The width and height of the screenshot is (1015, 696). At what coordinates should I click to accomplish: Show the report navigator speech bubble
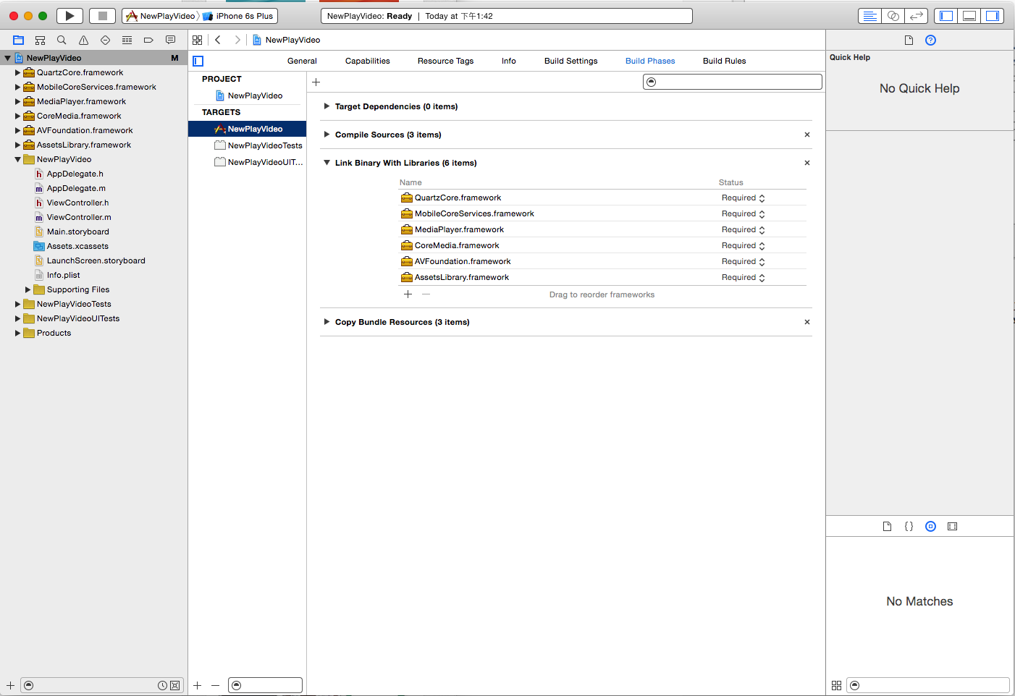(170, 40)
